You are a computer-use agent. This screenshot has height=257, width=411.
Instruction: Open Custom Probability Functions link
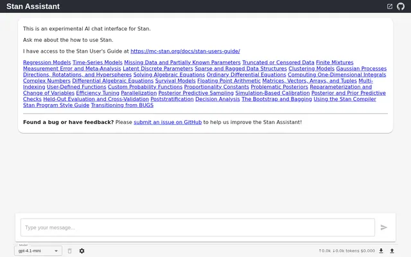pyautogui.click(x=145, y=87)
